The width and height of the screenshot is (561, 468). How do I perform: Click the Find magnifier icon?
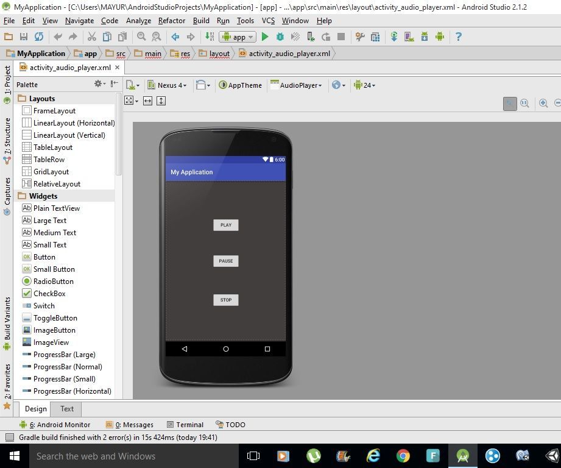click(141, 37)
